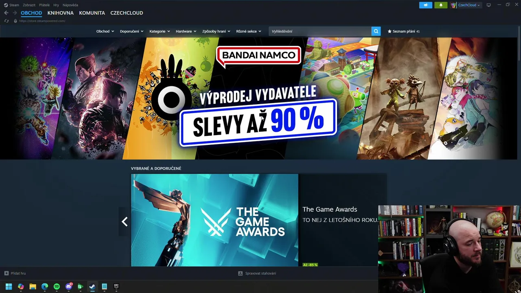521x293 pixels.
Task: Open the CzechCloud account dropdown
Action: coord(469,5)
